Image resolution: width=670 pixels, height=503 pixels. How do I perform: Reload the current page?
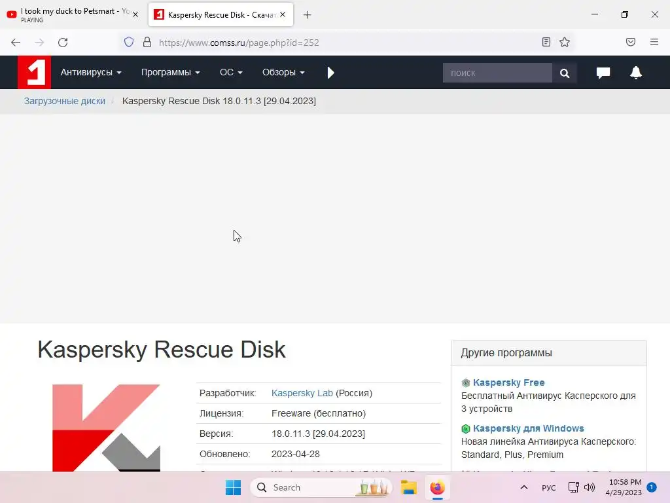(x=63, y=43)
